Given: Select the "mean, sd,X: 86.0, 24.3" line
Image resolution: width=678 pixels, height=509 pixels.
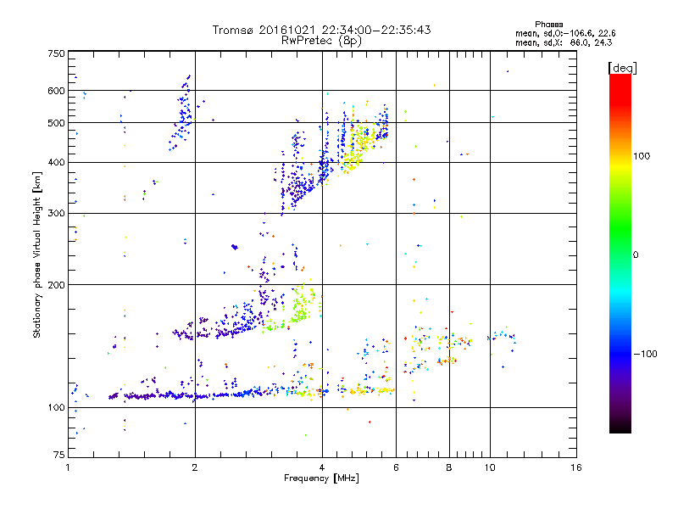Looking at the screenshot, I should tap(564, 42).
